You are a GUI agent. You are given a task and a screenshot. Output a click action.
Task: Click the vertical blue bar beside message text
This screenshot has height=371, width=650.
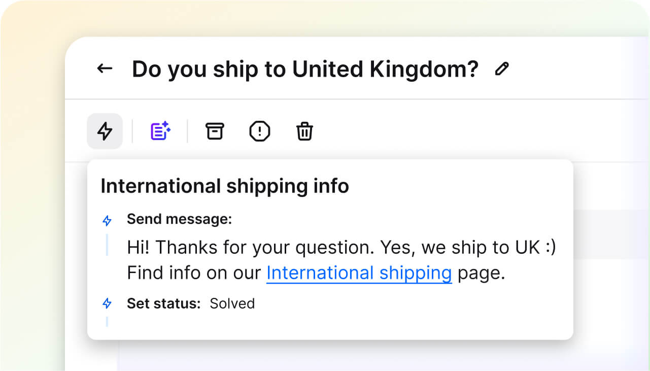click(x=107, y=245)
